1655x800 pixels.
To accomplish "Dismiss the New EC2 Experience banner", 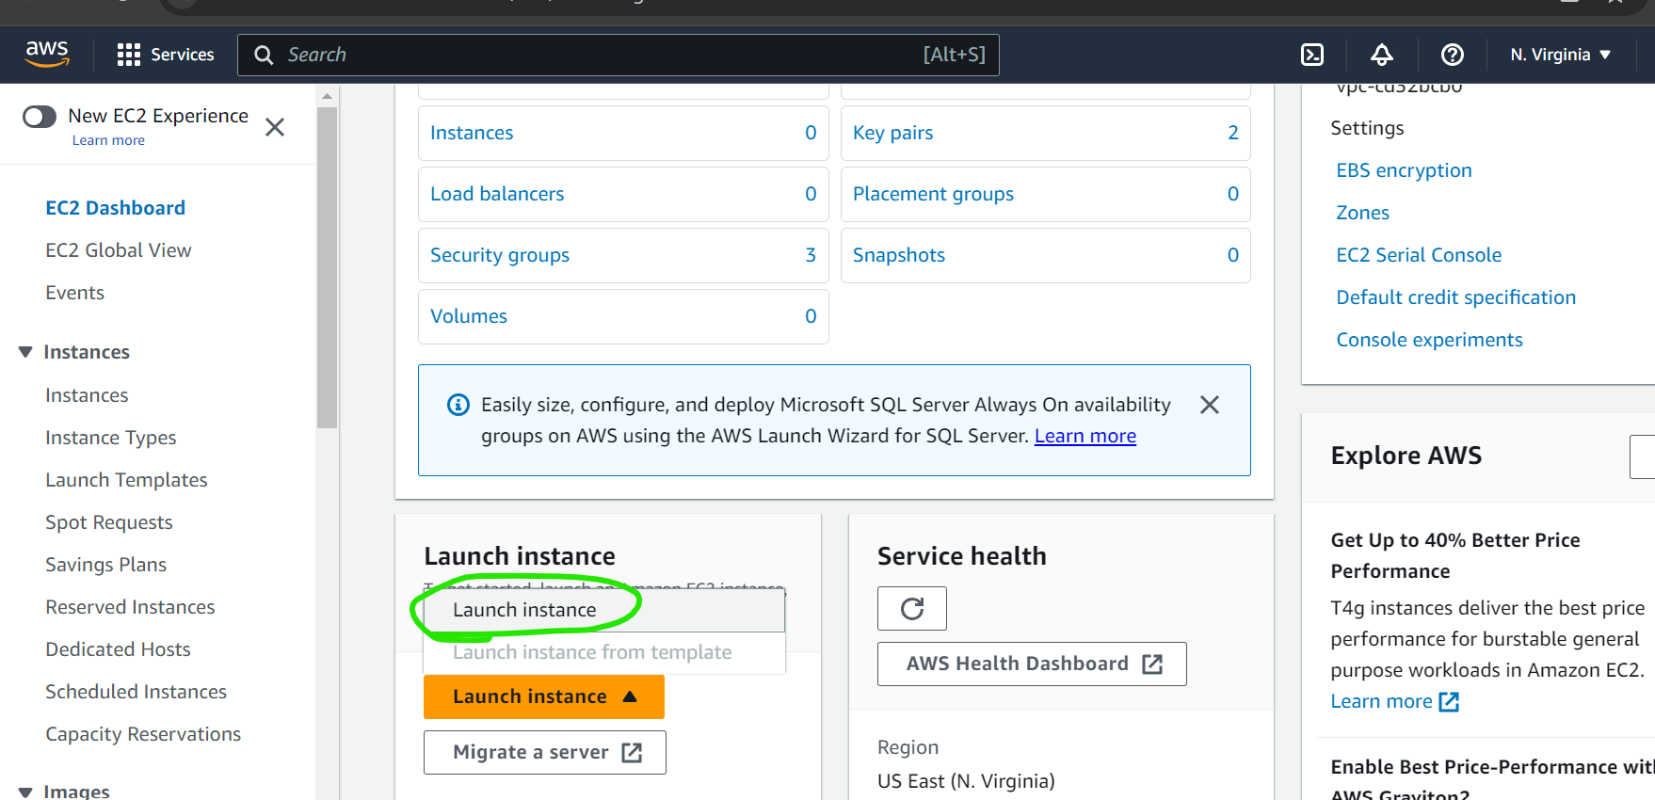I will pyautogui.click(x=275, y=127).
